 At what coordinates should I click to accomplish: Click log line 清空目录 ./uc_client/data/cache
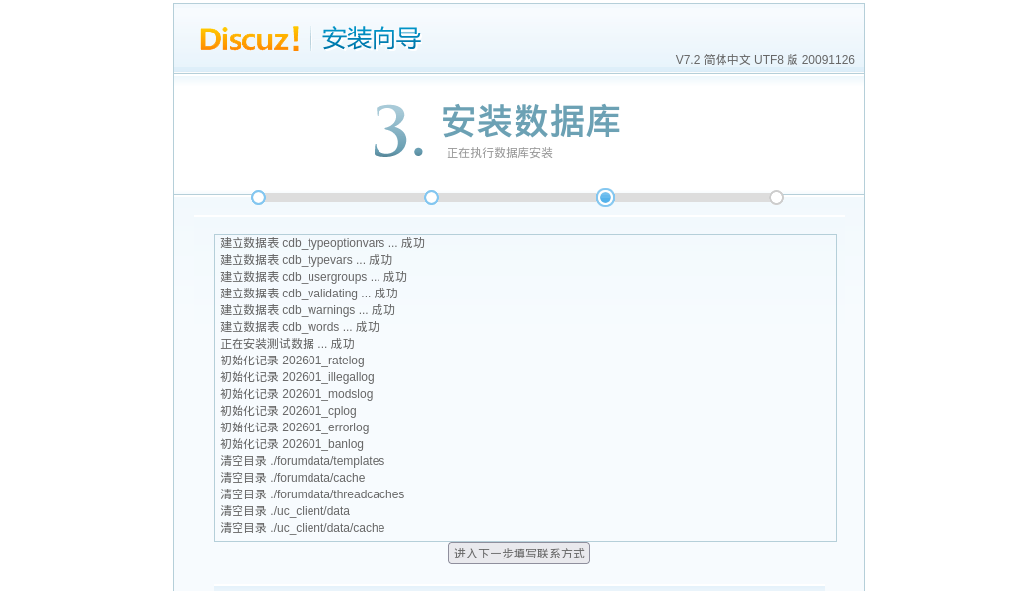pyautogui.click(x=302, y=528)
